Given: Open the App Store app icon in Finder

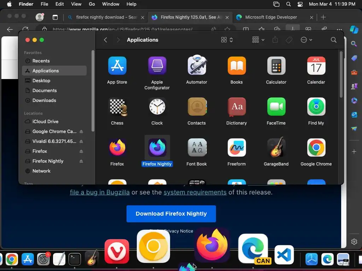Looking at the screenshot, I should (x=117, y=66).
